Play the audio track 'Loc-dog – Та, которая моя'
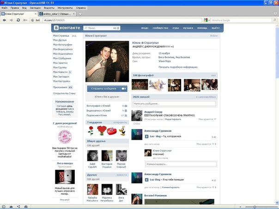This screenshot has width=279, height=209. coord(147,137)
